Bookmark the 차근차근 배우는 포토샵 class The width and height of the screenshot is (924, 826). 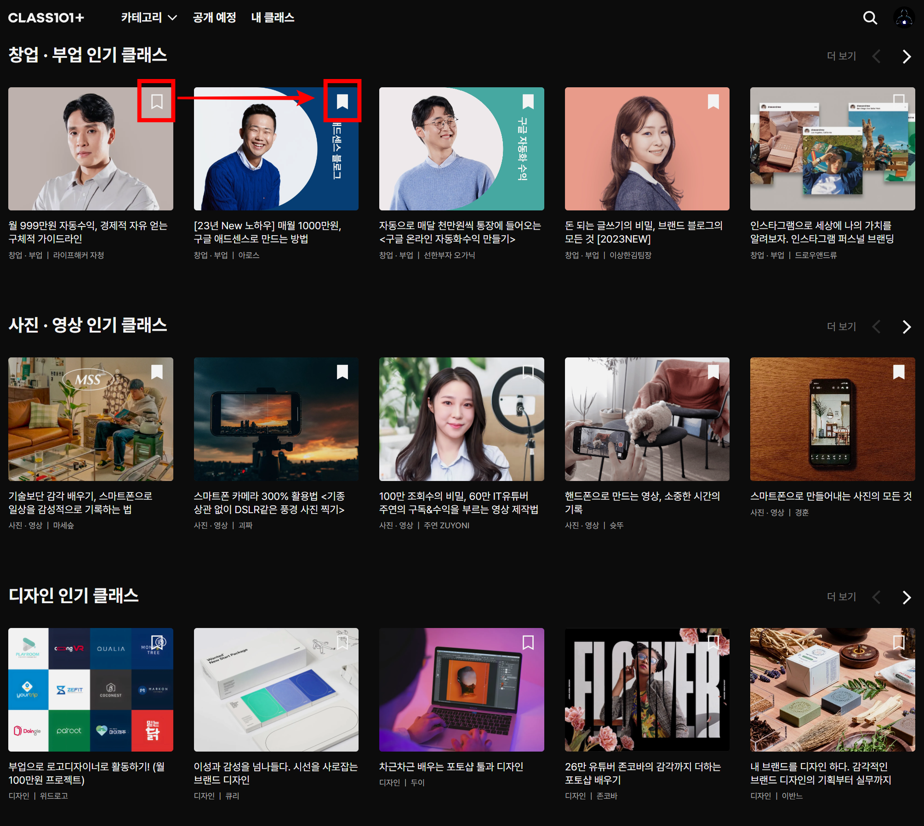pyautogui.click(x=528, y=642)
